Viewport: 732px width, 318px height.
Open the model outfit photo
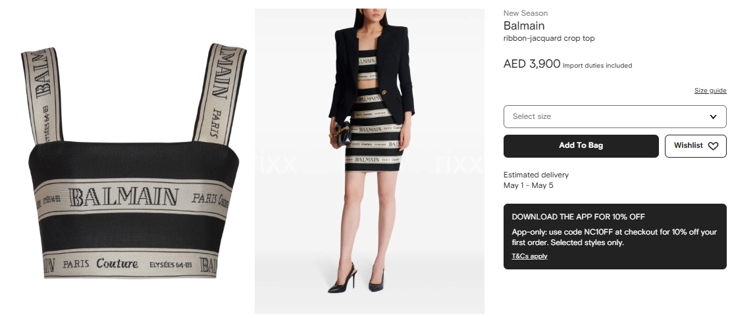click(x=369, y=161)
